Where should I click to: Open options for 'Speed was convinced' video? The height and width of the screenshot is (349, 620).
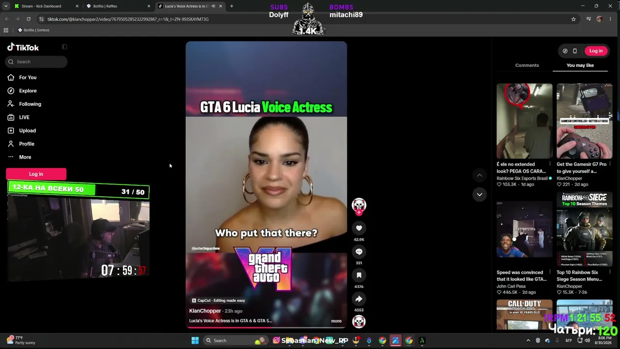[550, 272]
